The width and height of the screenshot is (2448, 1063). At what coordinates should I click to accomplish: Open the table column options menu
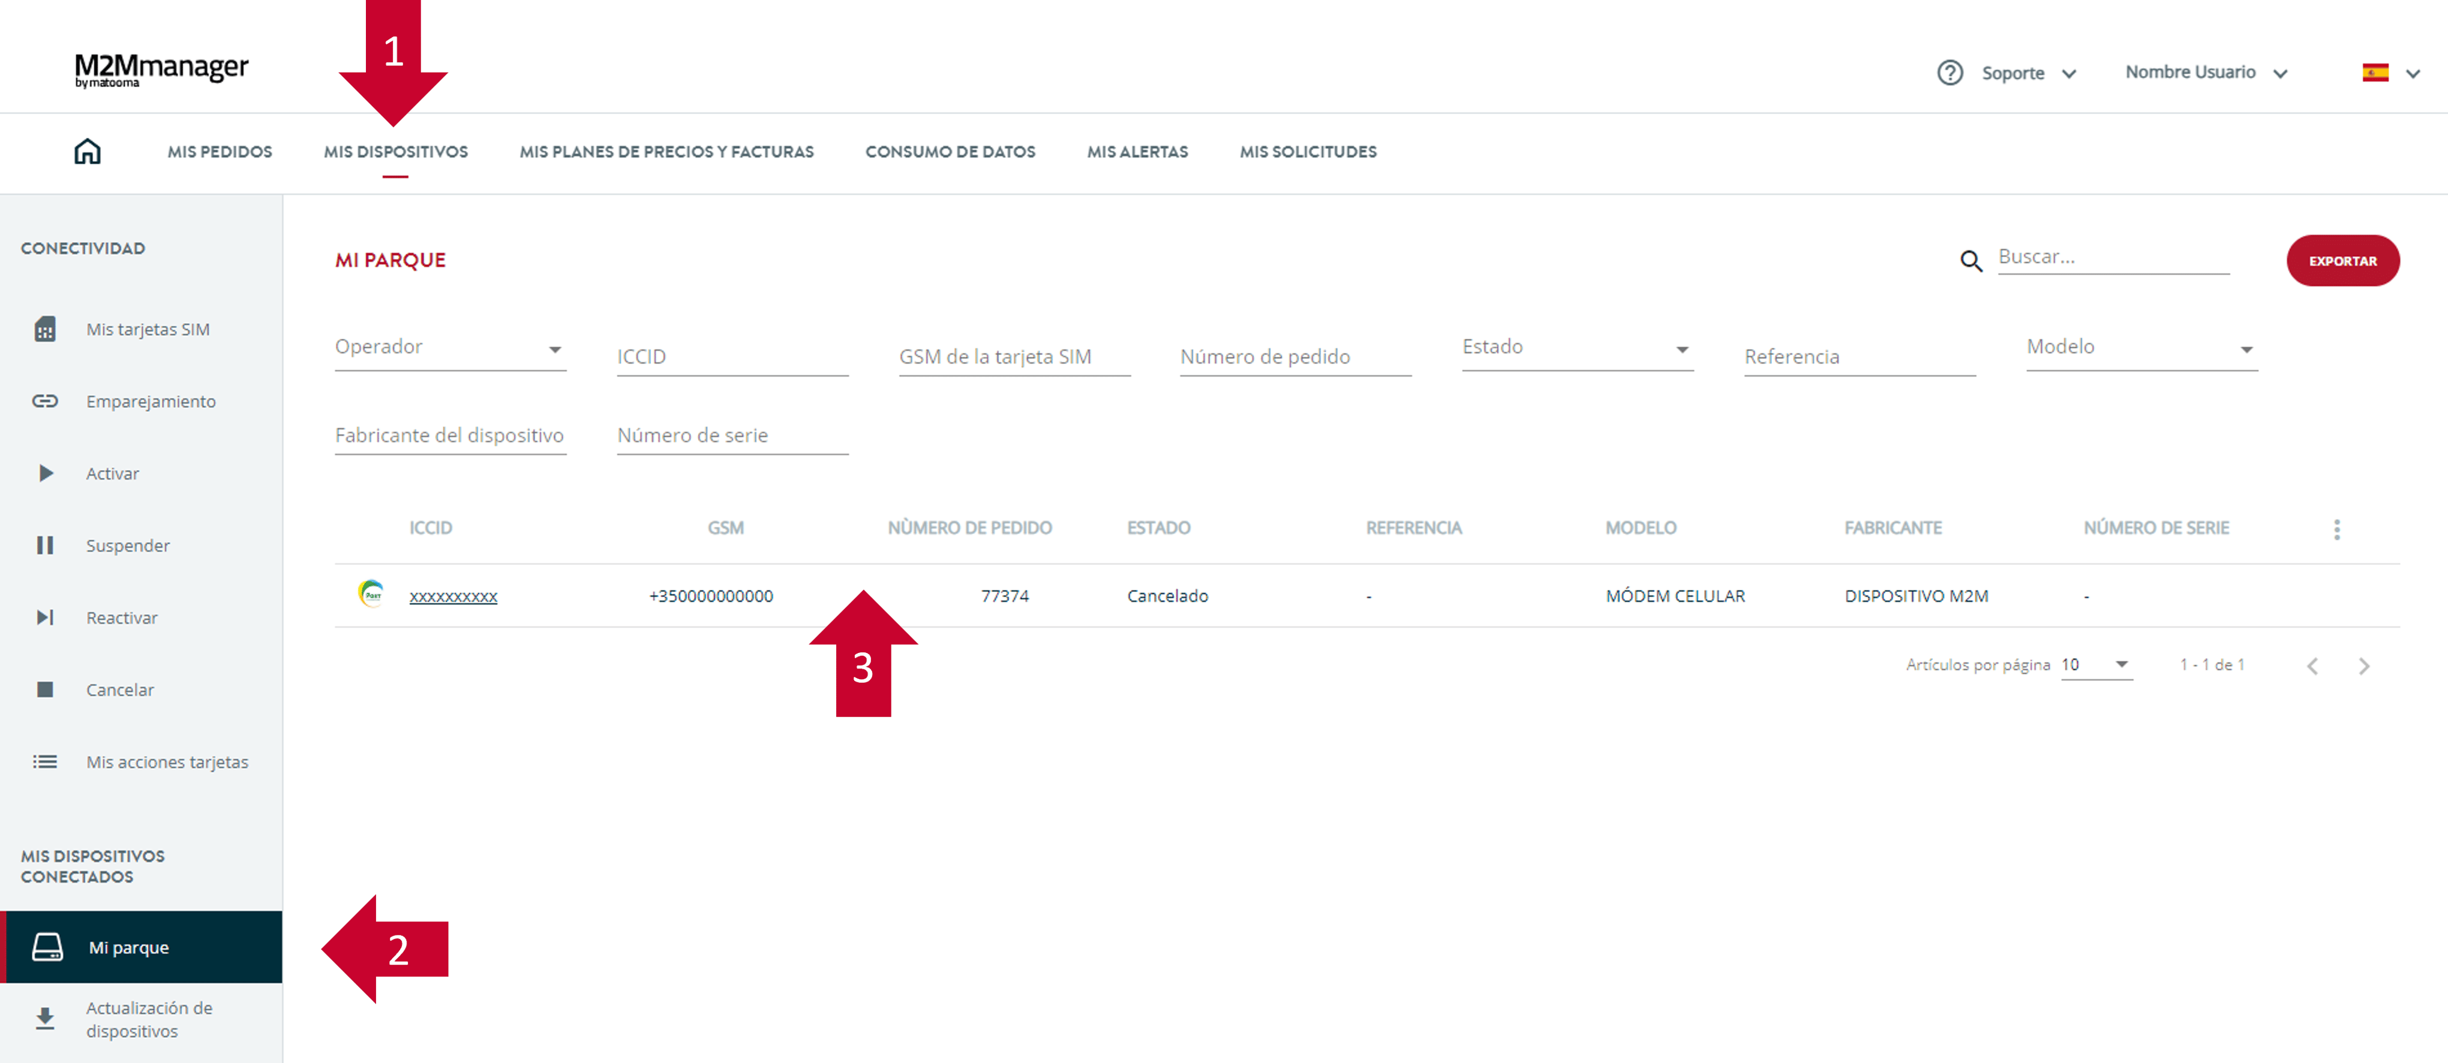coord(2337,529)
